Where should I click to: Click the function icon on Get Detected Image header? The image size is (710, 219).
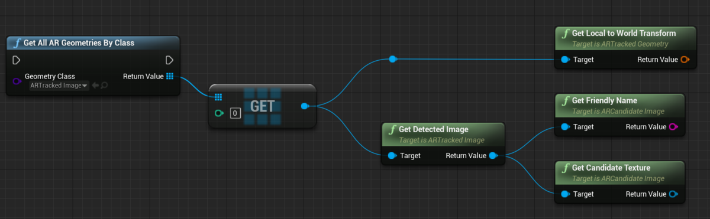pos(393,129)
